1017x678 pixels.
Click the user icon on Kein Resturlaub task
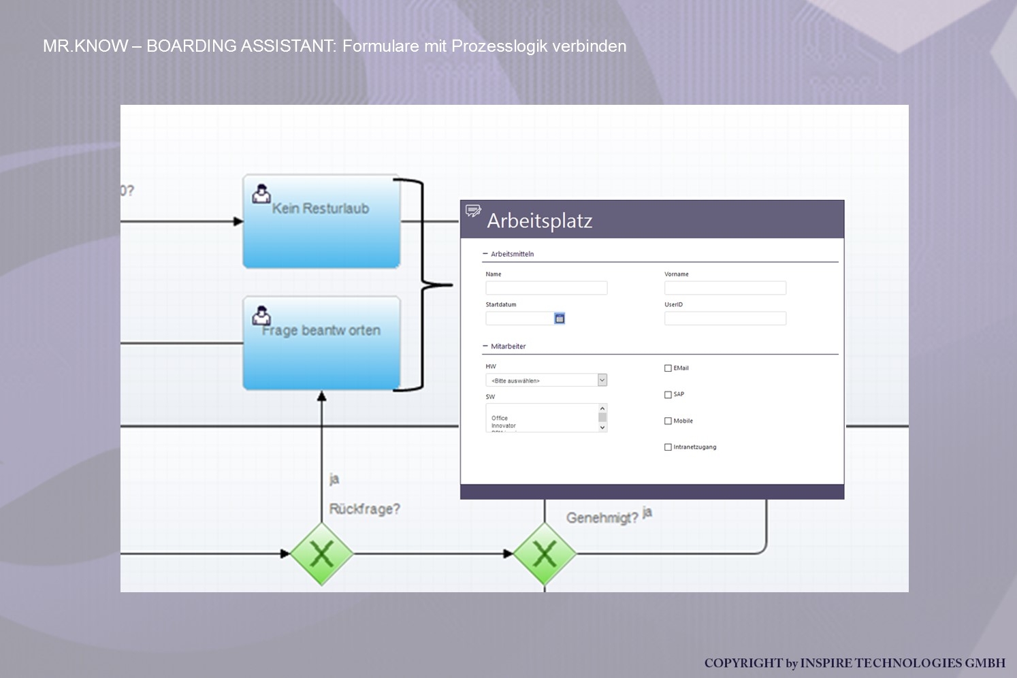261,193
